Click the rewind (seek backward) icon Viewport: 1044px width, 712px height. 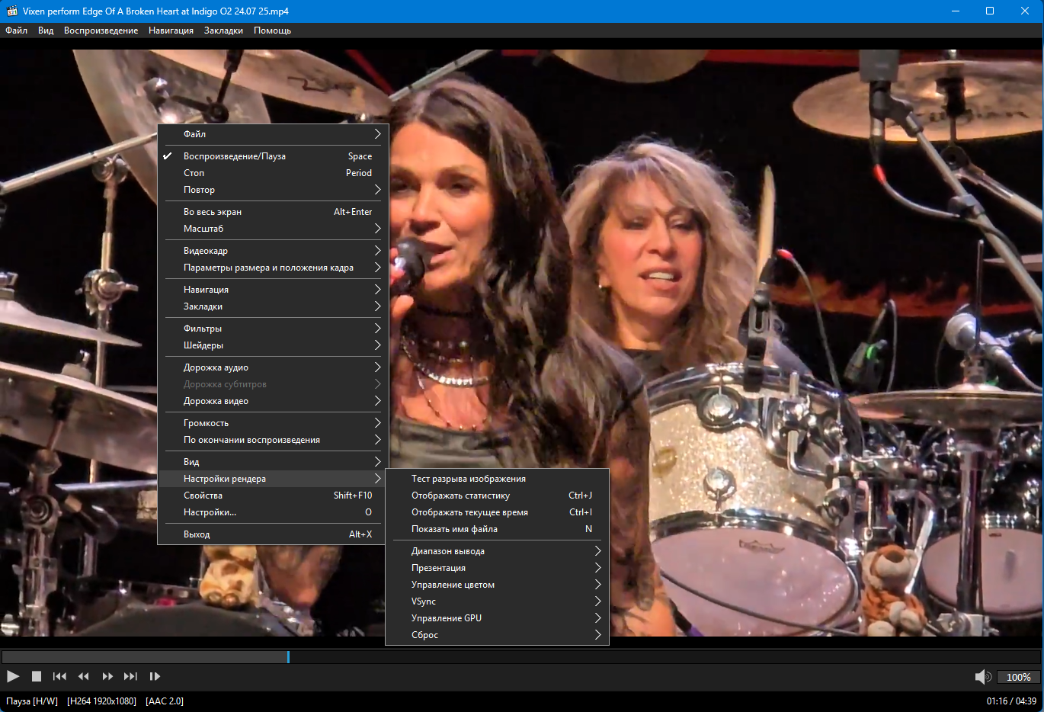click(x=84, y=676)
